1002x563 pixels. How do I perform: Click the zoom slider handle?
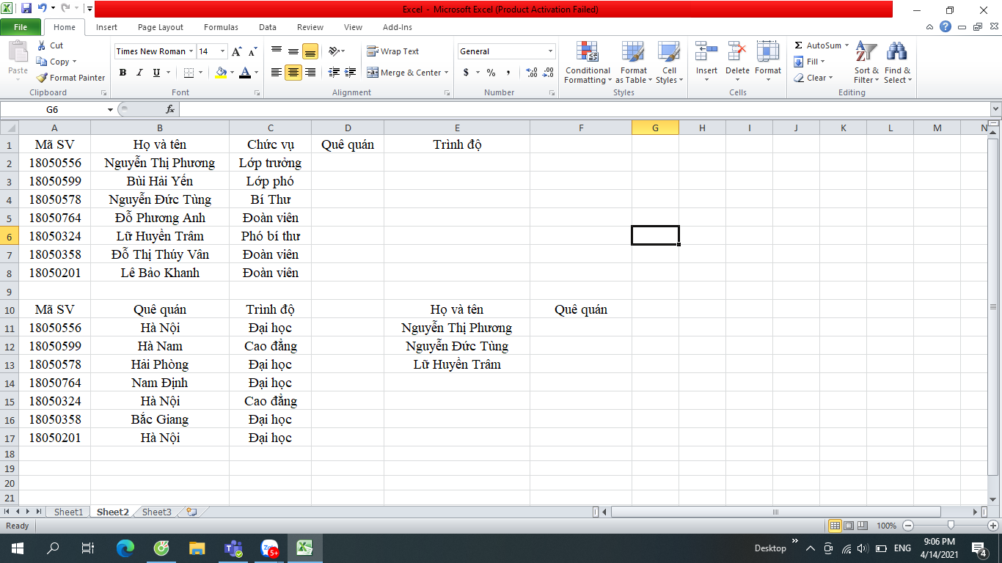951,526
